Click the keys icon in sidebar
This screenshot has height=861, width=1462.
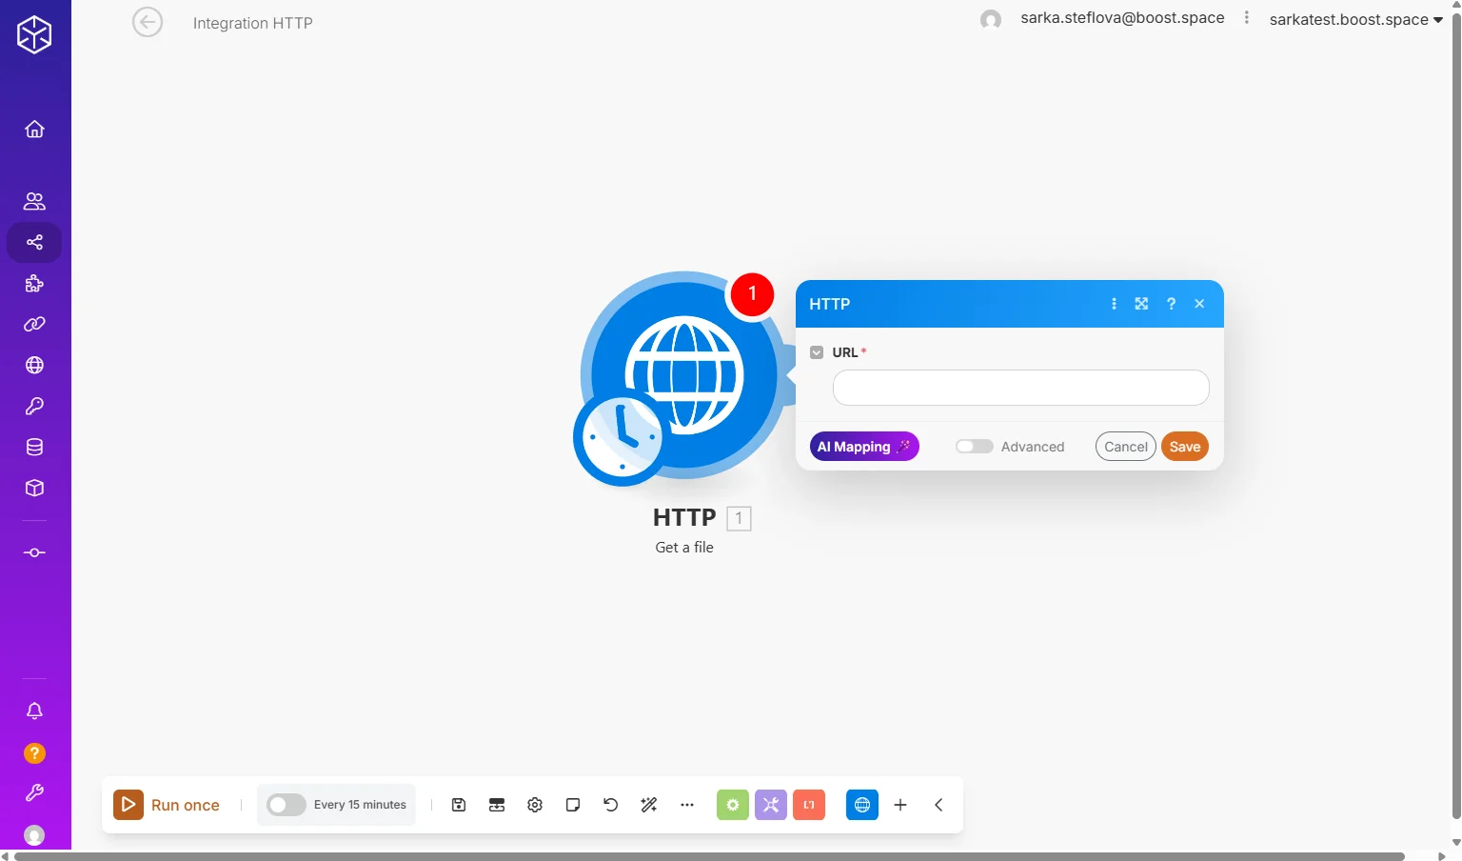(x=34, y=407)
